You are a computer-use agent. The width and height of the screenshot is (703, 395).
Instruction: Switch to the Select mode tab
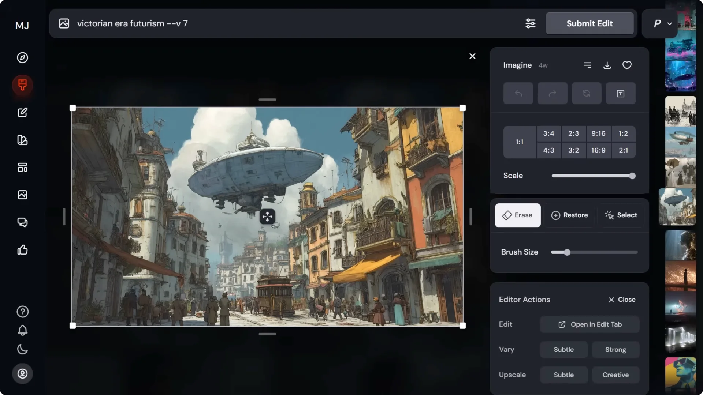(x=621, y=215)
